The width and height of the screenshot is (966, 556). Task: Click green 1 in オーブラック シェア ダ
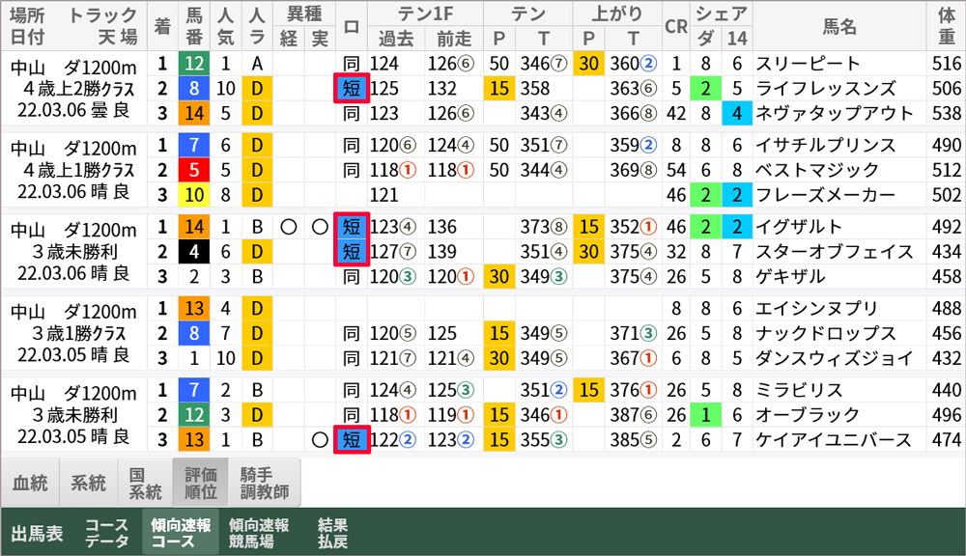pyautogui.click(x=705, y=415)
